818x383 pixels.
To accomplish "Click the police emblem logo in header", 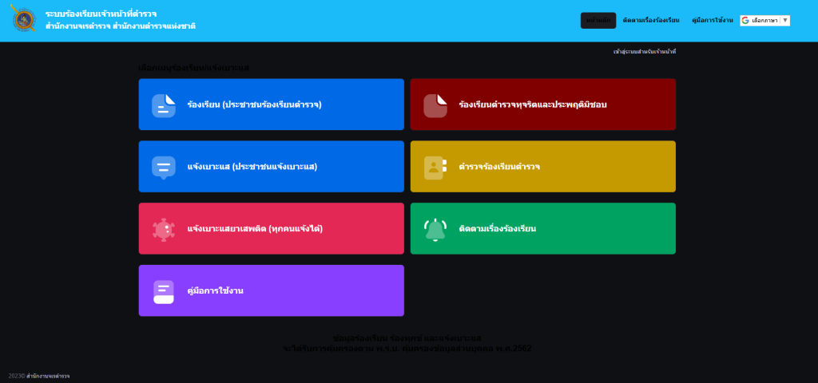I will click(23, 19).
